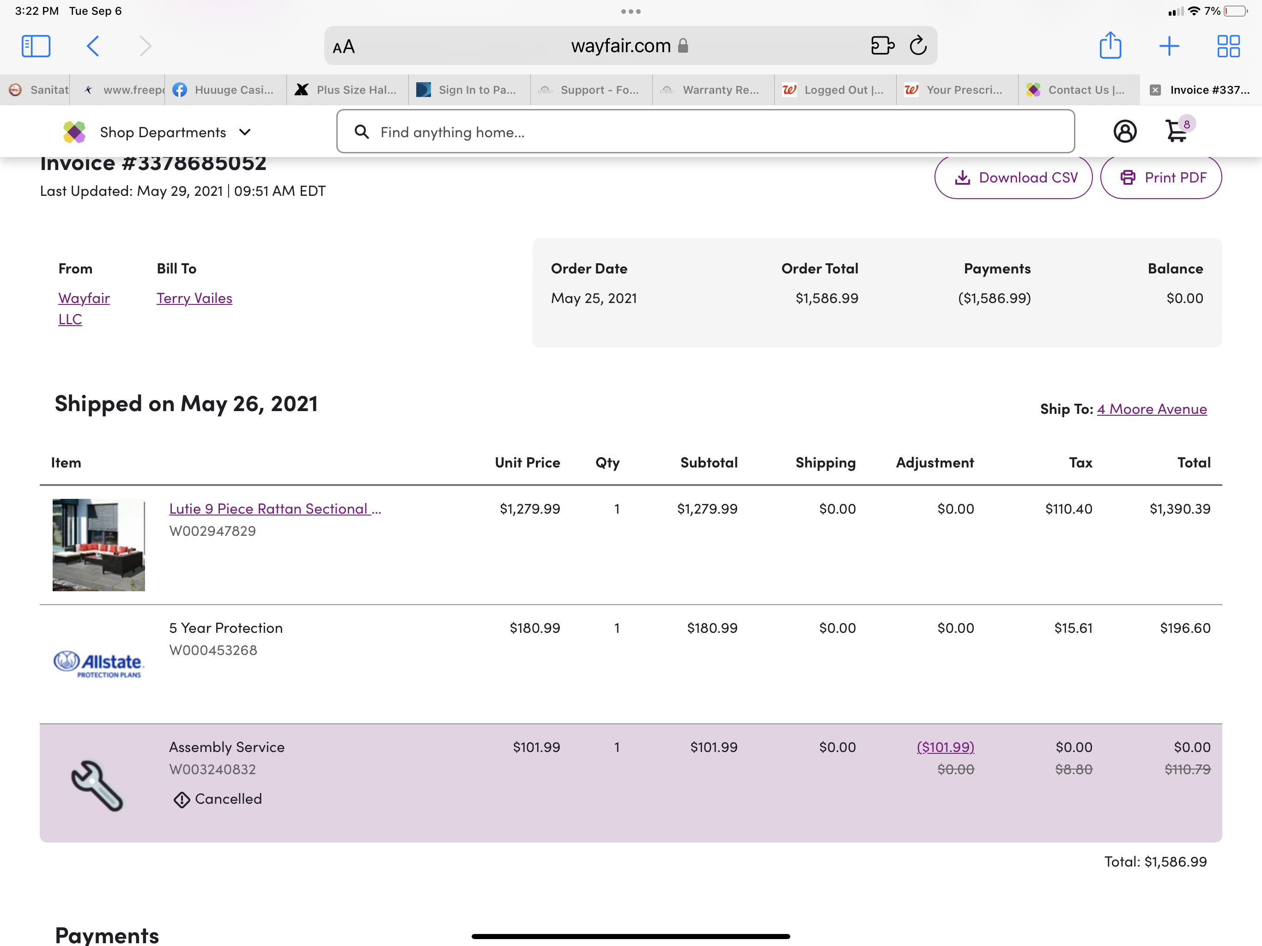1262x946 pixels.
Task: Open the Wayfair shopping cart
Action: click(x=1177, y=132)
